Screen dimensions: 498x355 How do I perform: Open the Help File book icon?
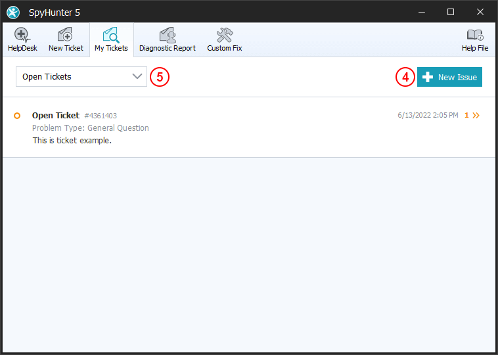(475, 35)
